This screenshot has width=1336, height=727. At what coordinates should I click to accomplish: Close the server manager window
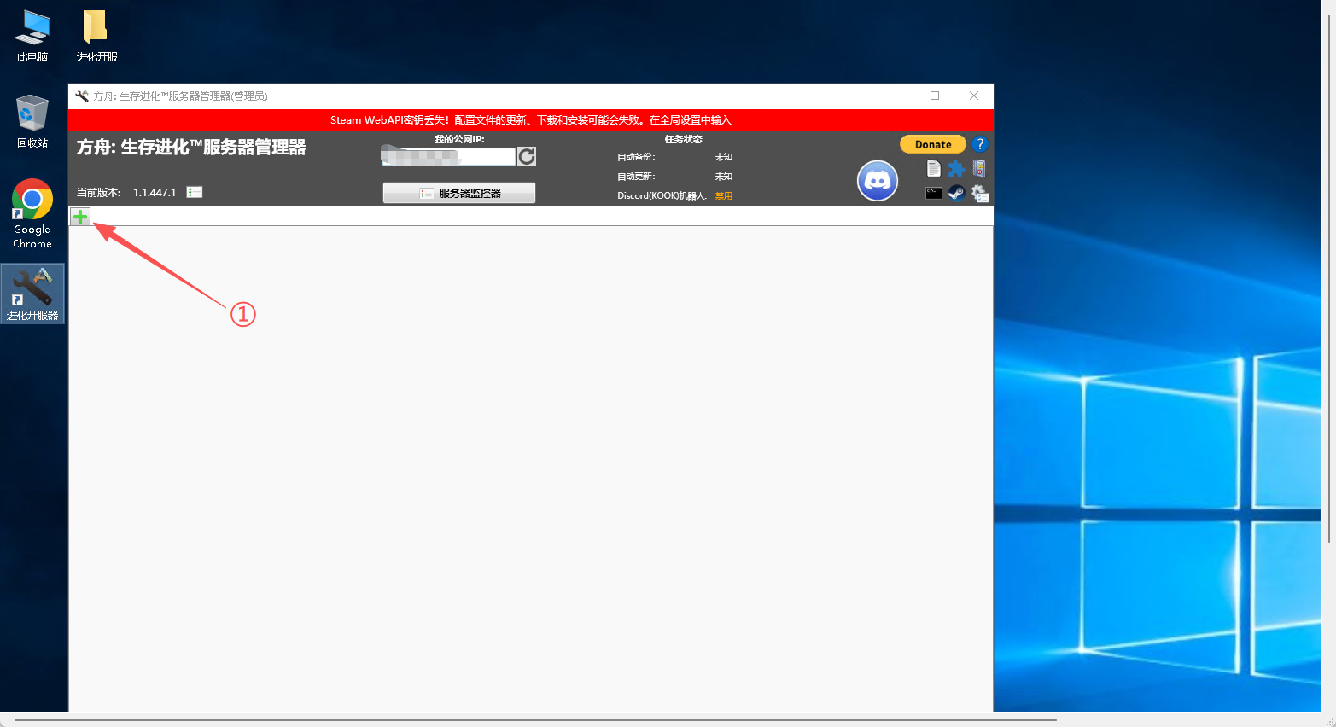click(x=974, y=96)
